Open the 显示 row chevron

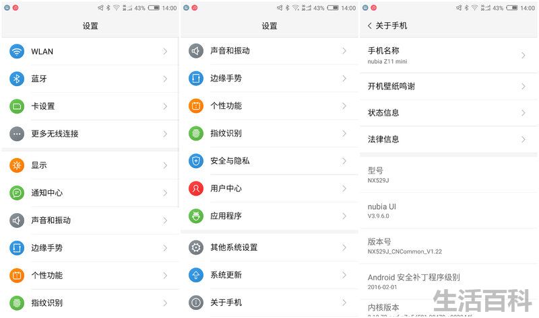(x=165, y=165)
